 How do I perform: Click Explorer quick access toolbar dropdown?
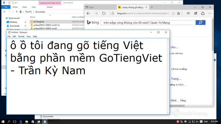pyautogui.click(x=16, y=3)
